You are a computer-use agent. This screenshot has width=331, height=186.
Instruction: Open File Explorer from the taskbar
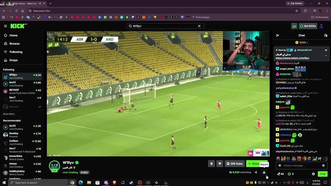(x=89, y=183)
